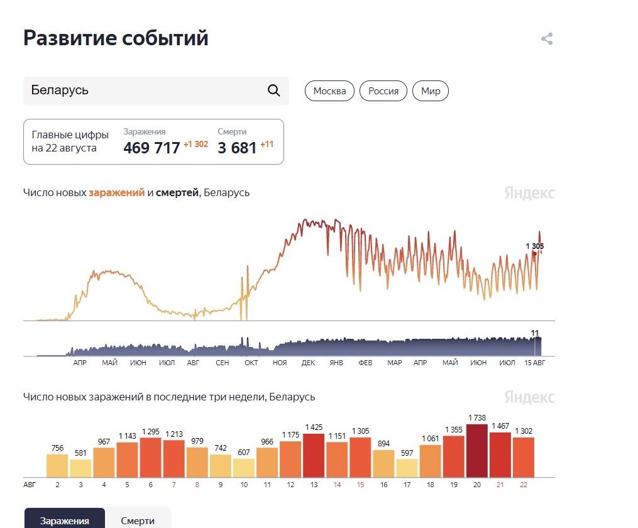Click the 1 305 point marker on line chart

tap(534, 253)
